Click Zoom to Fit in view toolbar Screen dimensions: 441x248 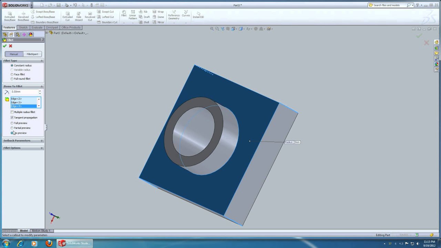click(x=212, y=29)
